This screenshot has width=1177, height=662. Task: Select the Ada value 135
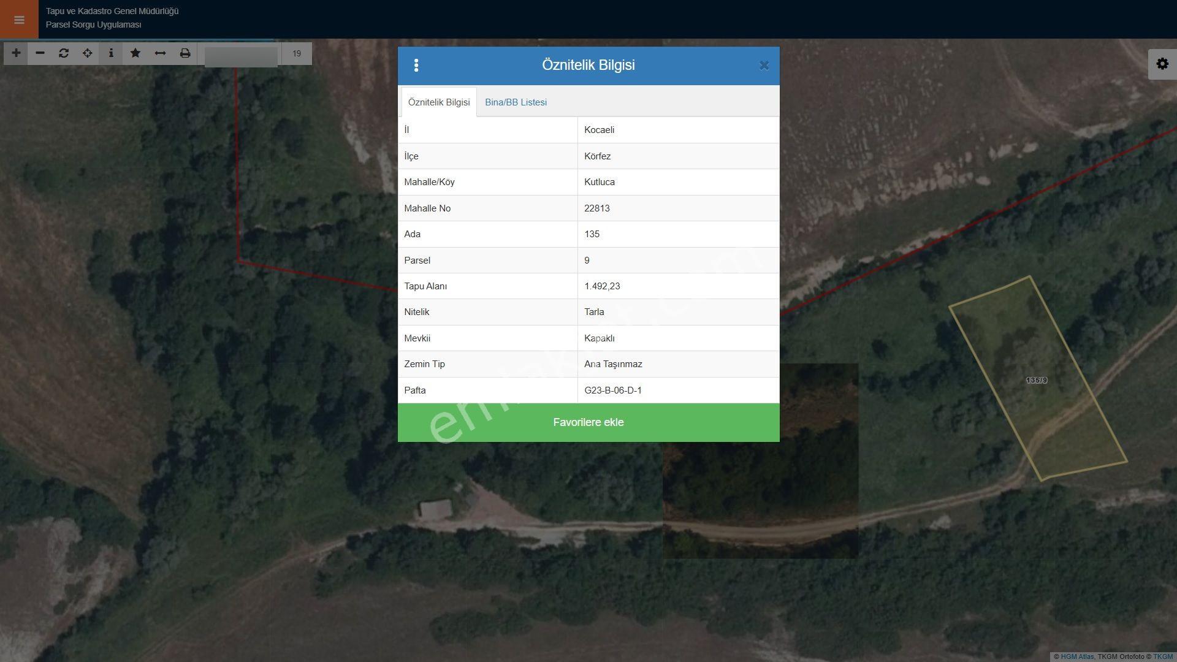tap(679, 234)
